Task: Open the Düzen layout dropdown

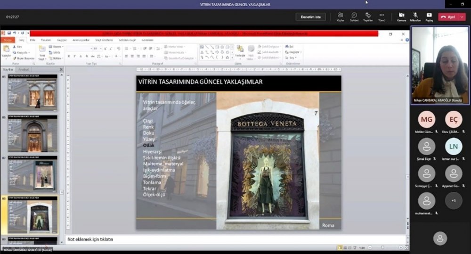Action: coord(56,47)
